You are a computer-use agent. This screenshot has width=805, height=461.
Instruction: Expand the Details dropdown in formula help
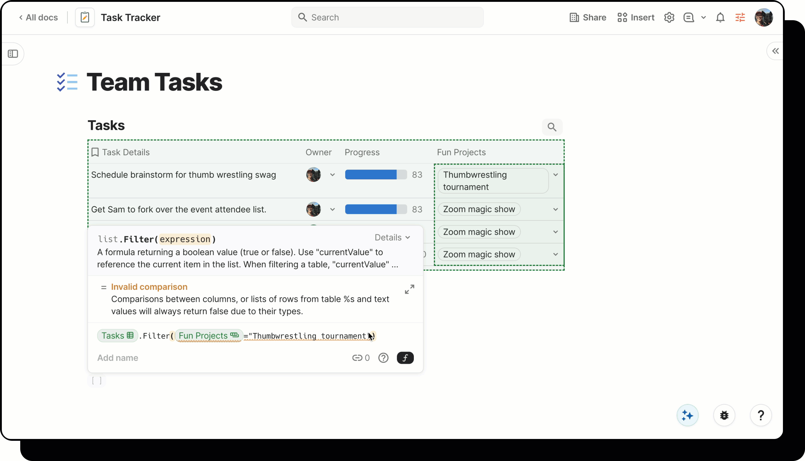pos(392,238)
